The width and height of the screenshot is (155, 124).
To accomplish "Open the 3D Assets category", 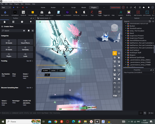I will pyautogui.click(x=9, y=42).
